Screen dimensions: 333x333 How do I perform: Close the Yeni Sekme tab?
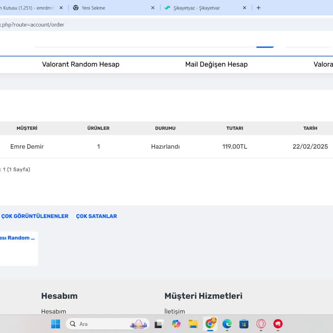pyautogui.click(x=153, y=8)
